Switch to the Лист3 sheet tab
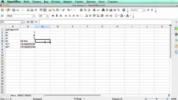The image size is (178, 100). coord(28,95)
